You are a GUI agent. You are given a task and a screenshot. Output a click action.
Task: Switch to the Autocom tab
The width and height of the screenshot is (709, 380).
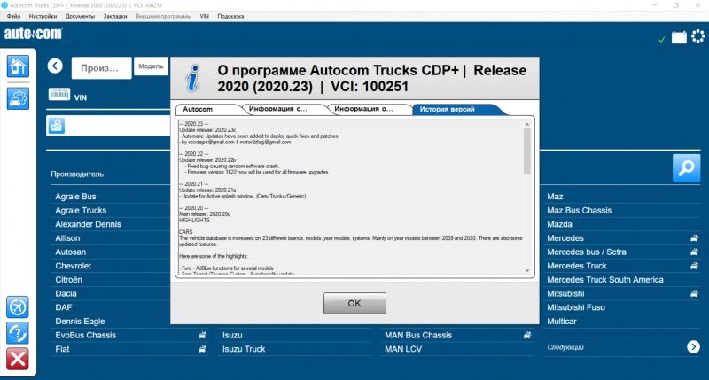208,109
